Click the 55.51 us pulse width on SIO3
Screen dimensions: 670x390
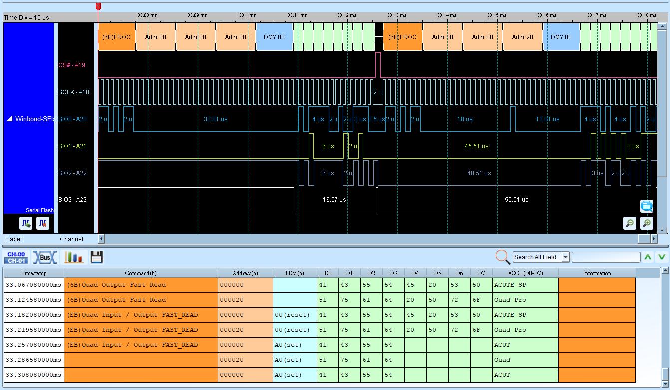[516, 199]
